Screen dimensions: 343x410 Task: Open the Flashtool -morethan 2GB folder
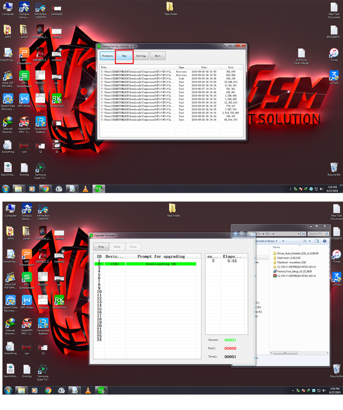(291, 262)
